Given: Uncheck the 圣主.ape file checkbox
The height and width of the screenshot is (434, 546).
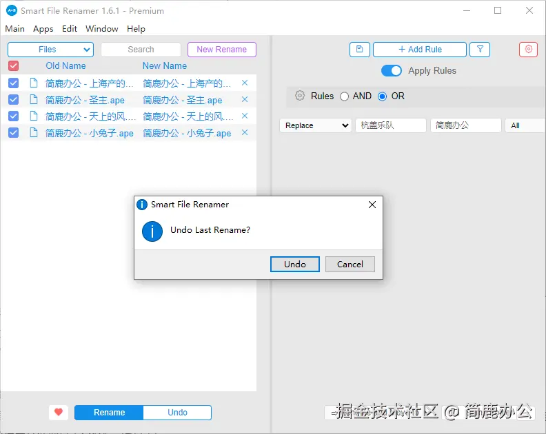Looking at the screenshot, I should [14, 99].
